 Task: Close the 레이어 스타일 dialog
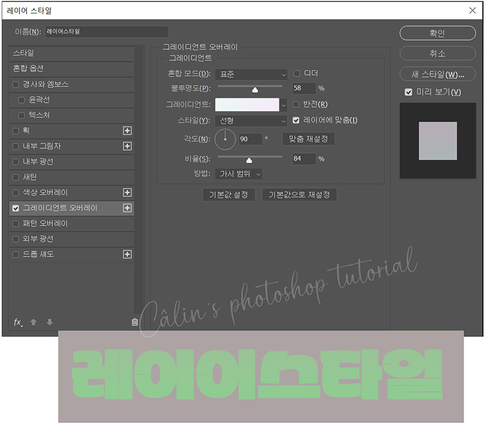click(x=473, y=10)
